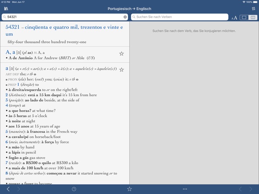Open favorites star in bottom bar
Viewport: 259px width, 194px height.
129,189
